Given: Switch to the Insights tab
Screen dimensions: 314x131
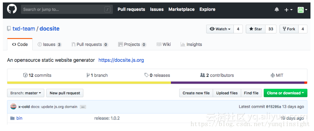Looking at the screenshot, I should (x=191, y=44).
